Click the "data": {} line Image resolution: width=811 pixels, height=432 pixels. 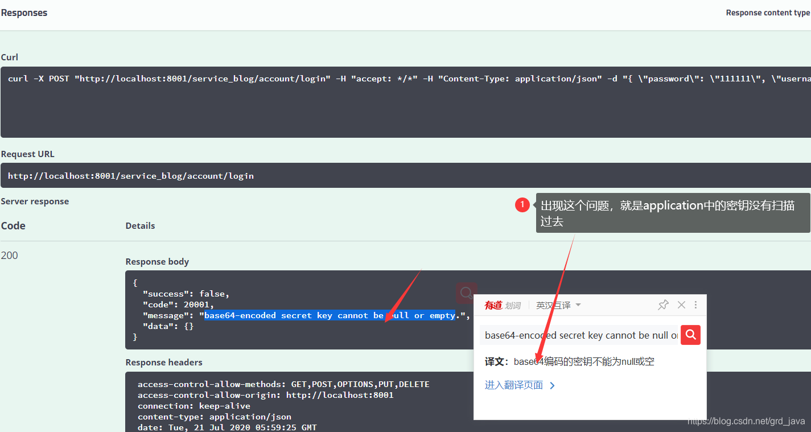tap(168, 326)
